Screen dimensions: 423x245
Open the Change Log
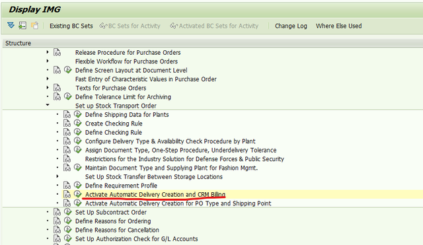click(291, 26)
